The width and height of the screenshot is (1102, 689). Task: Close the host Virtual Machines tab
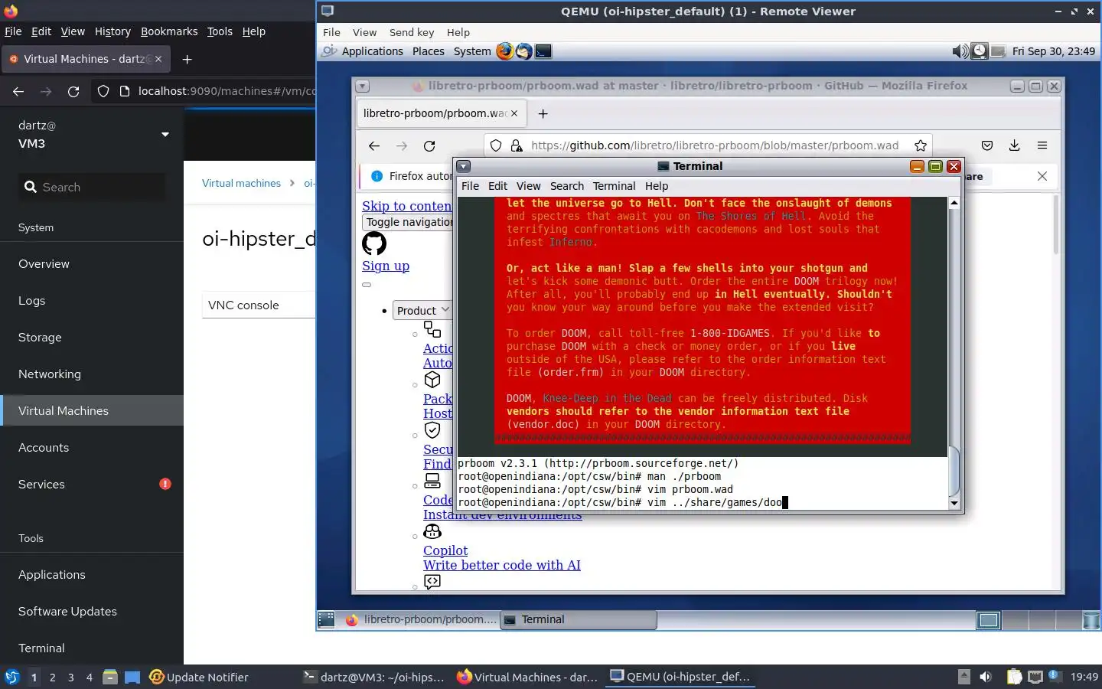158,59
